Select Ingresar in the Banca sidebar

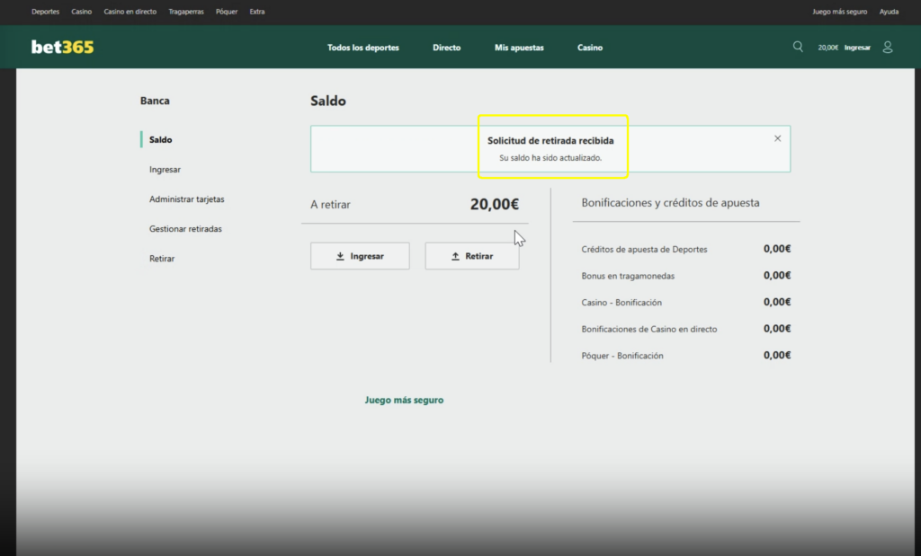pyautogui.click(x=165, y=170)
